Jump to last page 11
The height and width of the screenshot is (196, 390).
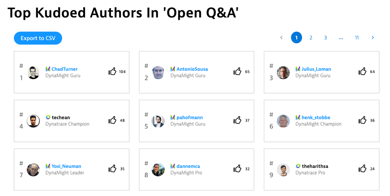(x=357, y=38)
